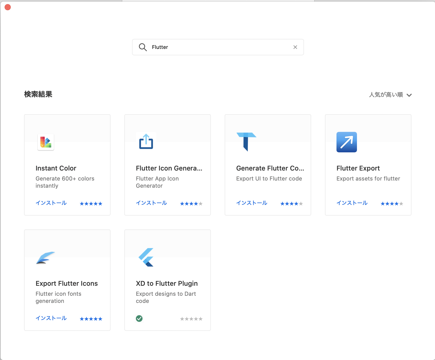Click the XD to Flutter Plugin gray stars
The height and width of the screenshot is (360, 435).
191,319
